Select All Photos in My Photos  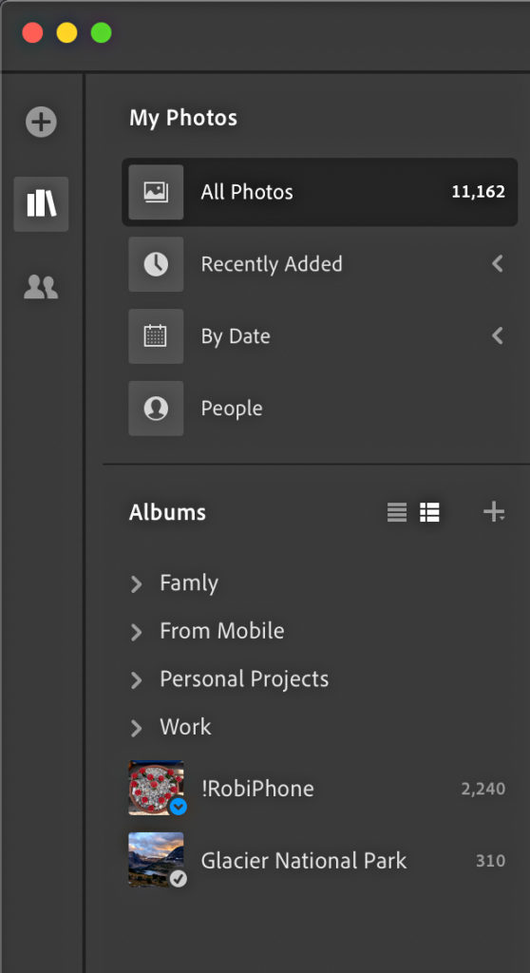(x=319, y=192)
